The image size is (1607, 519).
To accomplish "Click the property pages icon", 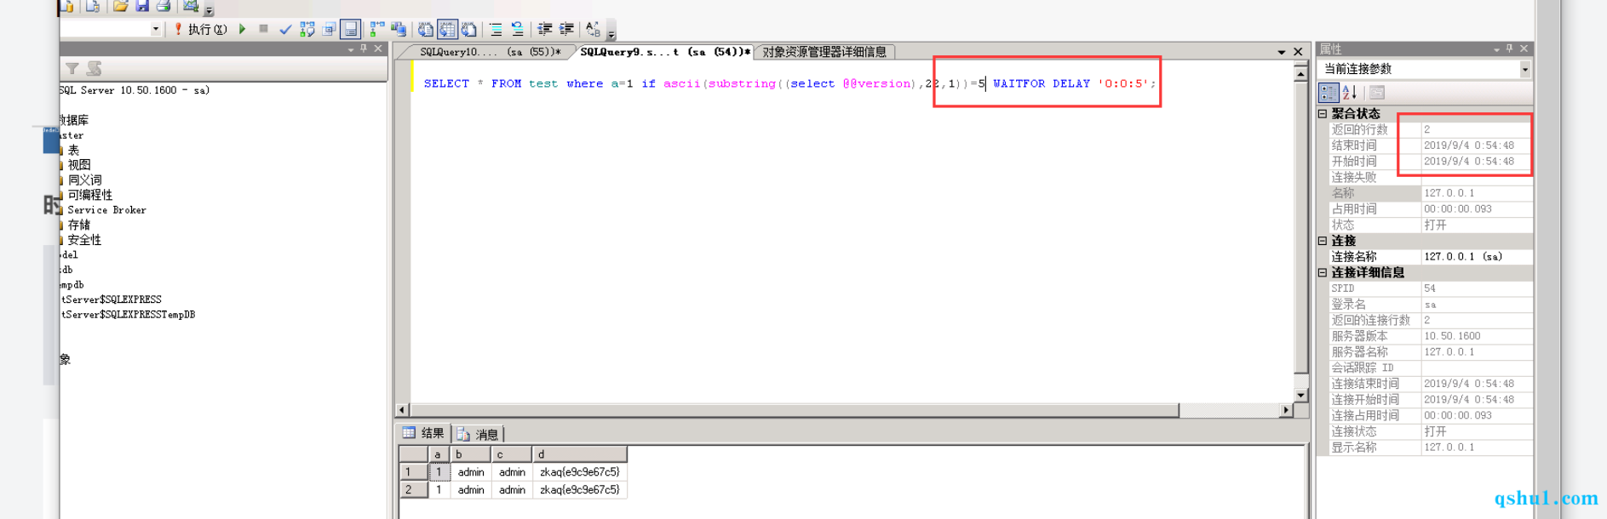I will [1377, 93].
